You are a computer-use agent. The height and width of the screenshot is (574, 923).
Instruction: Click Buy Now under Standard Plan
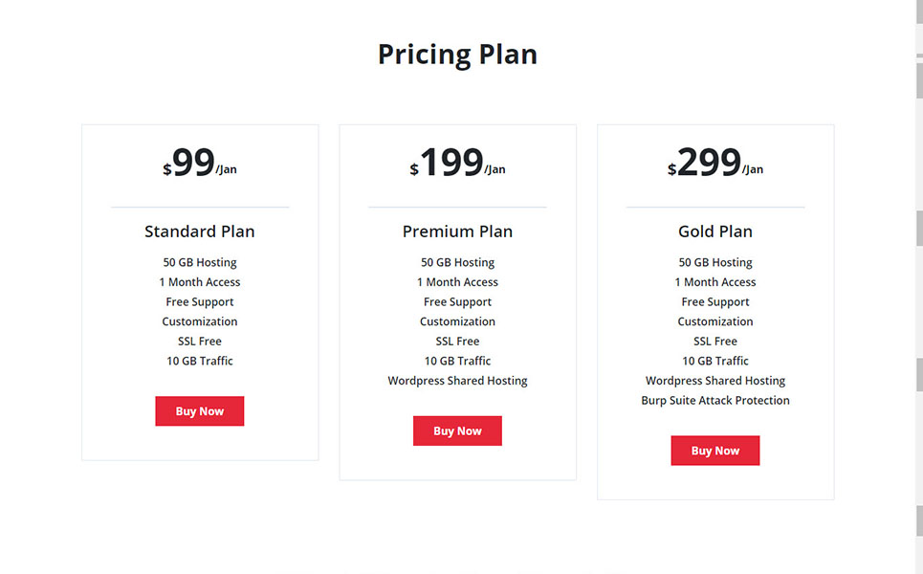tap(200, 411)
